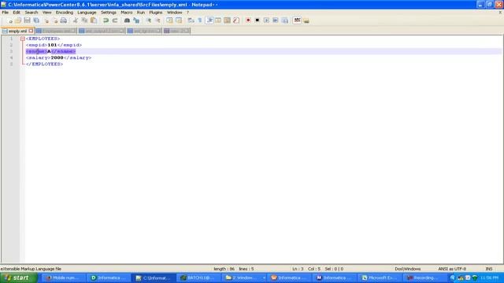The image size is (504, 283).
Task: Open the View menu
Action: click(x=47, y=13)
